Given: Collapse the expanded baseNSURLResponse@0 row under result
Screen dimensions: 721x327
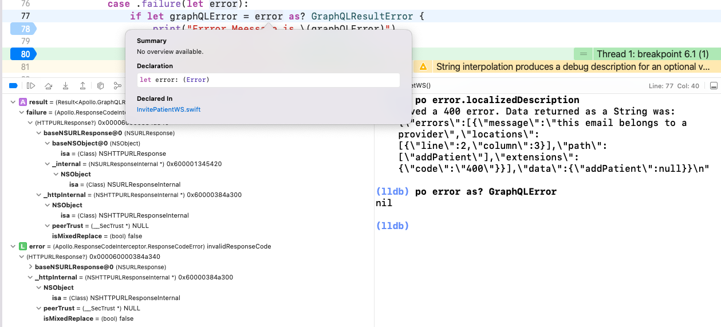Looking at the screenshot, I should pos(39,133).
